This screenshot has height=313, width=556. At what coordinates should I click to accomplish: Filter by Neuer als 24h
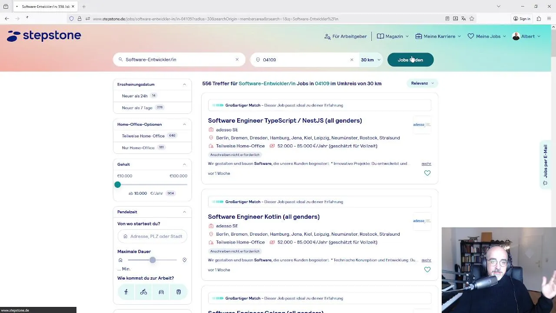[x=135, y=96]
